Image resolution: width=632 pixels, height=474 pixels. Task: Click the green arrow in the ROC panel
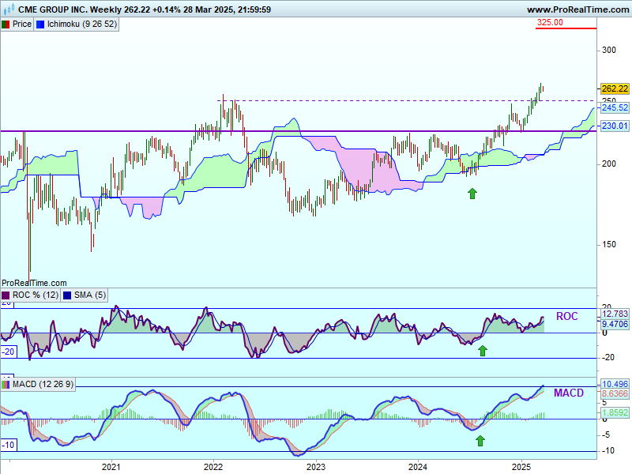(x=483, y=350)
